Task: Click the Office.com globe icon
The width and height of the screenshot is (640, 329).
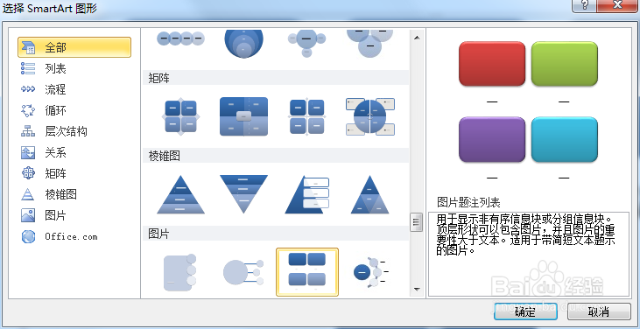Action: point(28,236)
